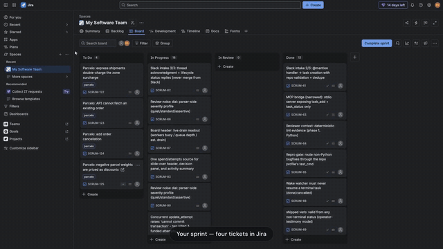This screenshot has height=249, width=443.
Task: Click Create under the To Do column
Action: tap(90, 194)
